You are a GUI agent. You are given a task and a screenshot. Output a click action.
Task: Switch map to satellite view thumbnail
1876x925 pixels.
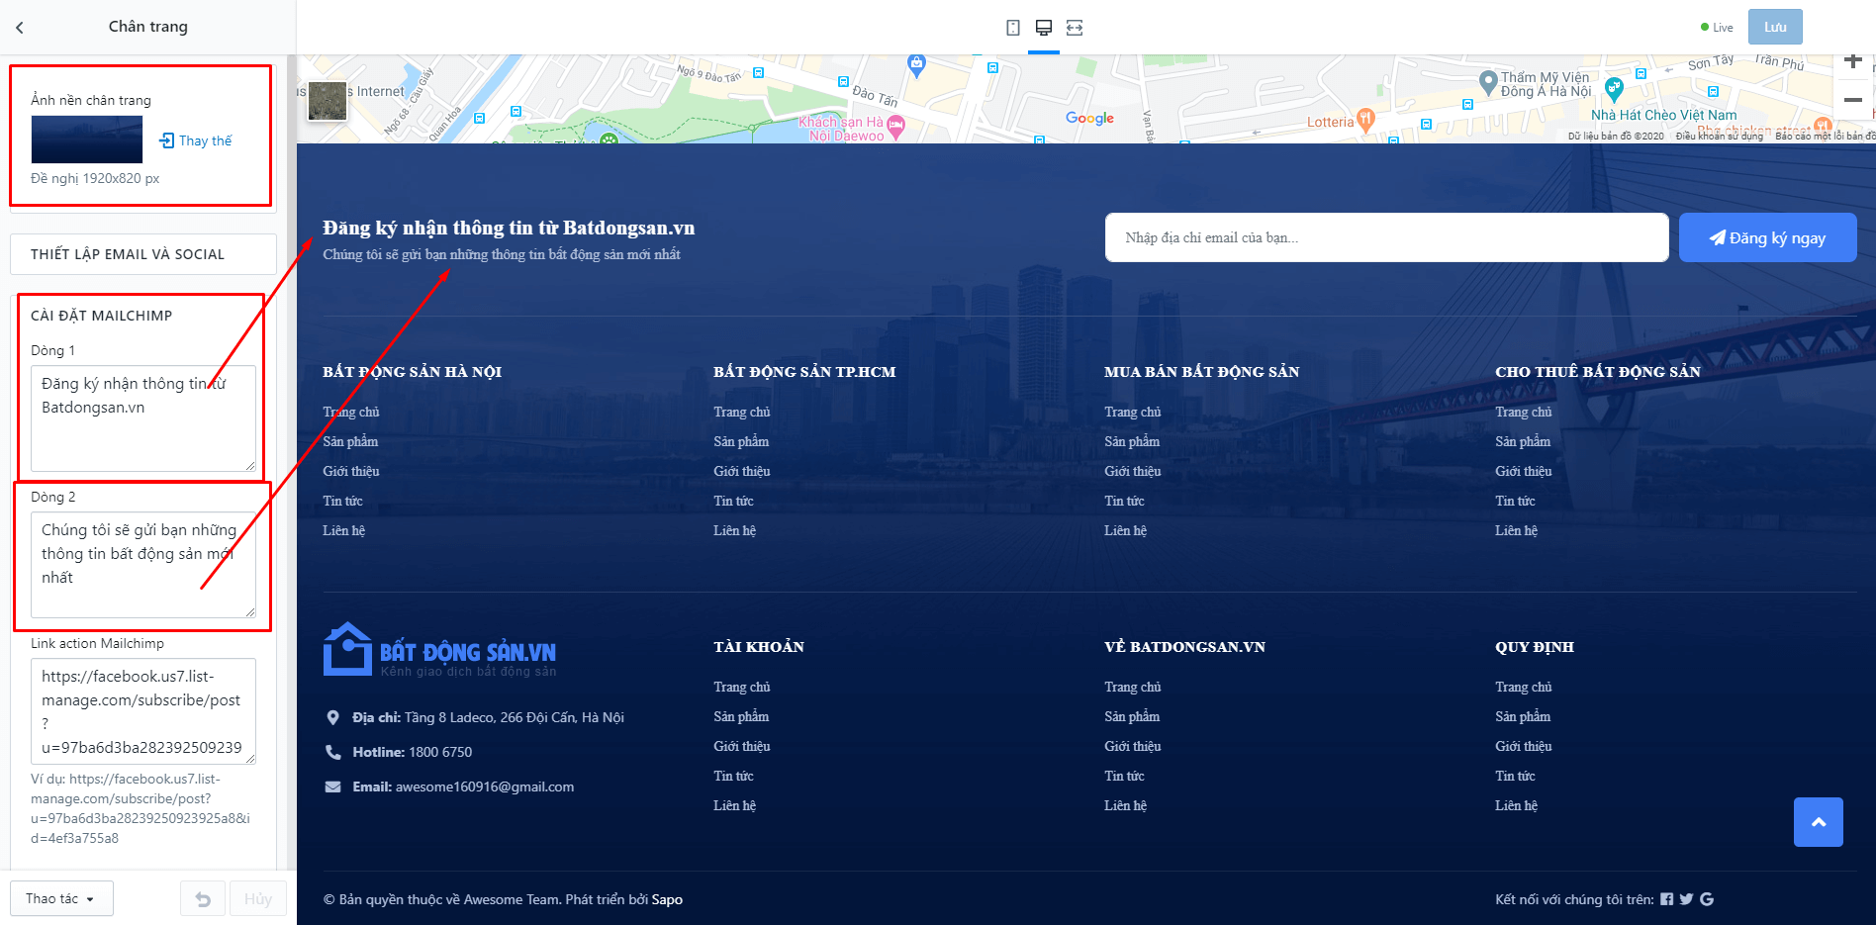[328, 101]
